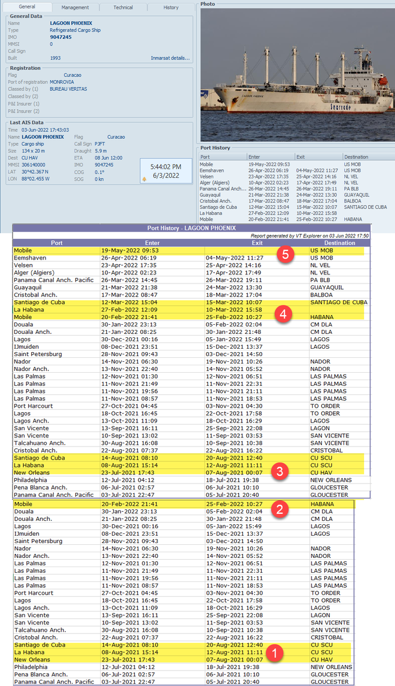395x686 pixels.
Task: Click the ETA value 08 Jun 12:00
Action: [x=109, y=158]
